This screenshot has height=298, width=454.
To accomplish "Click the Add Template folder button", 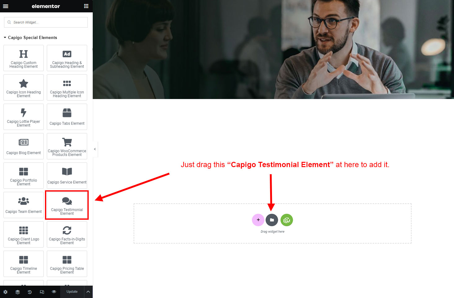I will point(272,220).
